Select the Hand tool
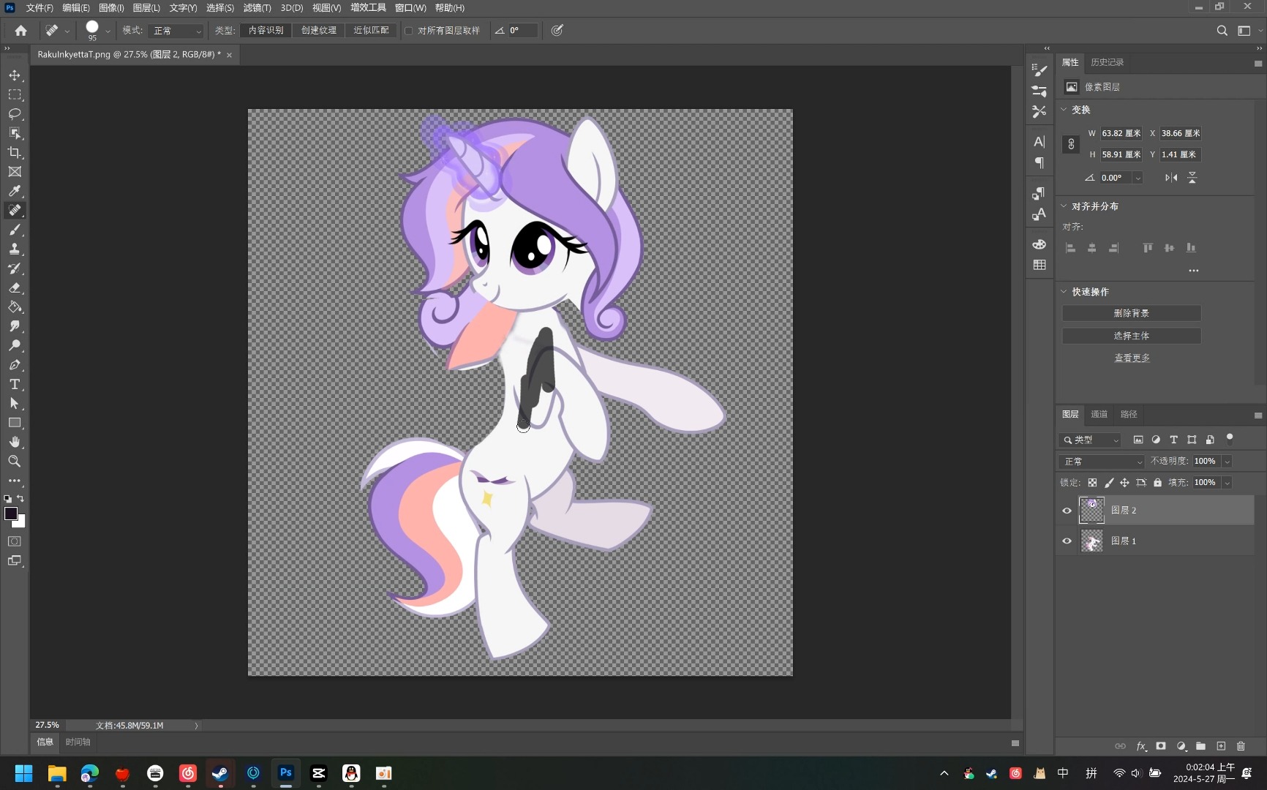 click(15, 442)
